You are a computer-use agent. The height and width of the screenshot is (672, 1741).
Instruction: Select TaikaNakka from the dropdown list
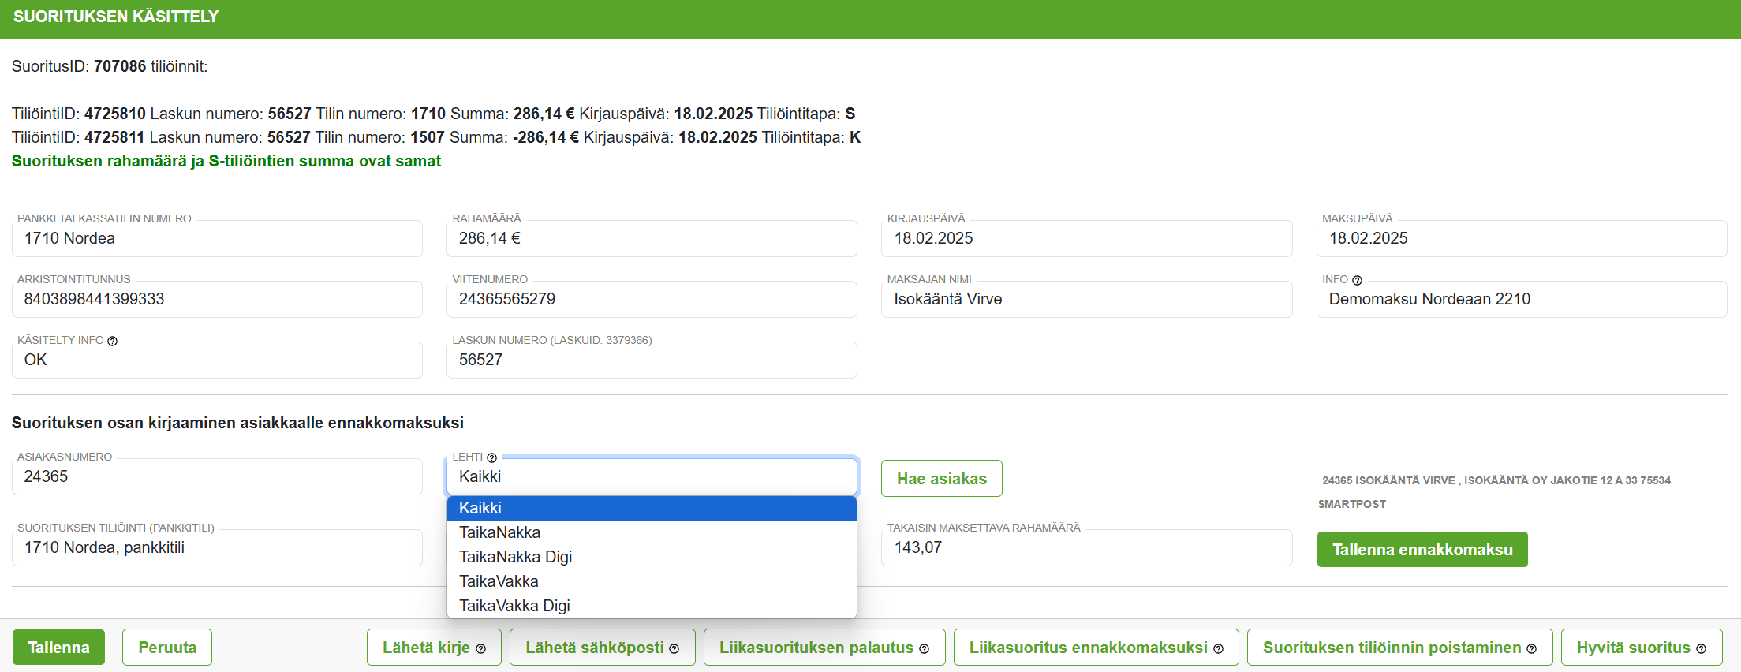[652, 532]
